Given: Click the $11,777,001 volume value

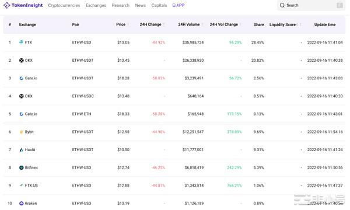Looking at the screenshot, I should point(193,150).
